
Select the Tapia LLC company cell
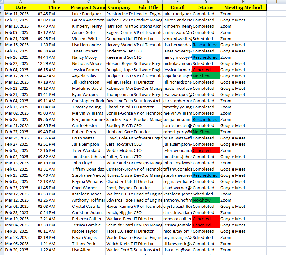pyautogui.click(x=119, y=231)
